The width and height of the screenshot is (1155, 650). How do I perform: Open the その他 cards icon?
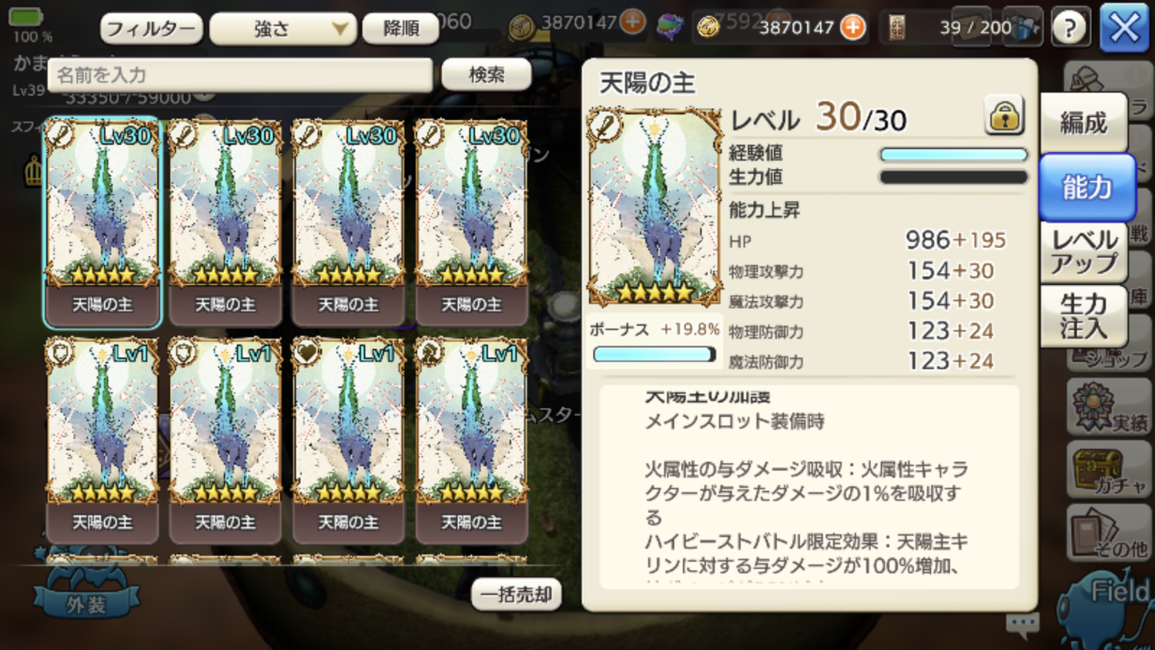[1109, 533]
